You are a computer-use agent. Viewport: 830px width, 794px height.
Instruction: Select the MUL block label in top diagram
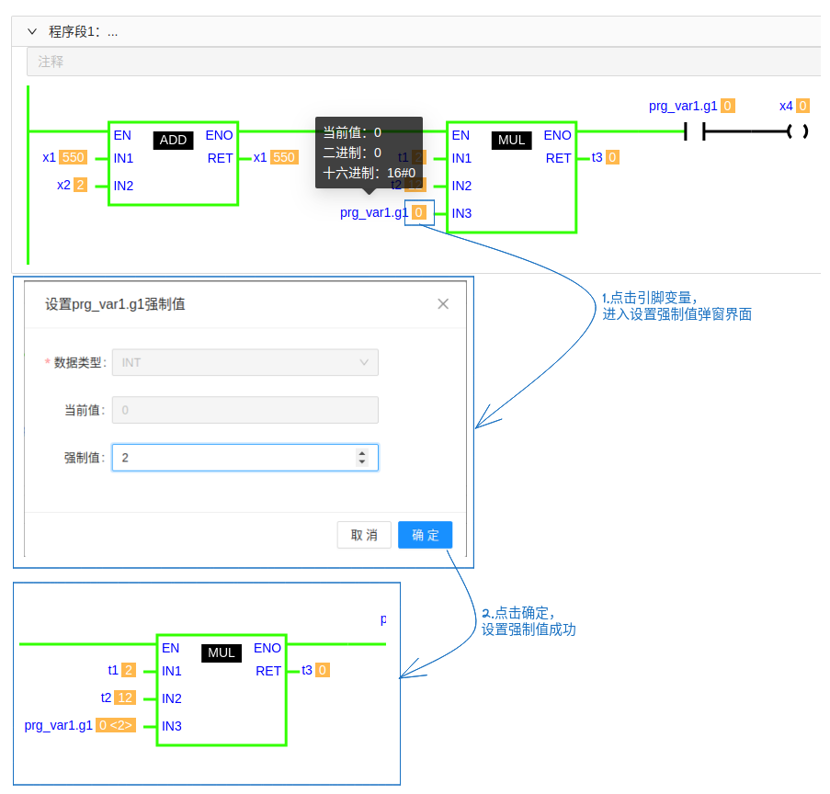pyautogui.click(x=511, y=140)
